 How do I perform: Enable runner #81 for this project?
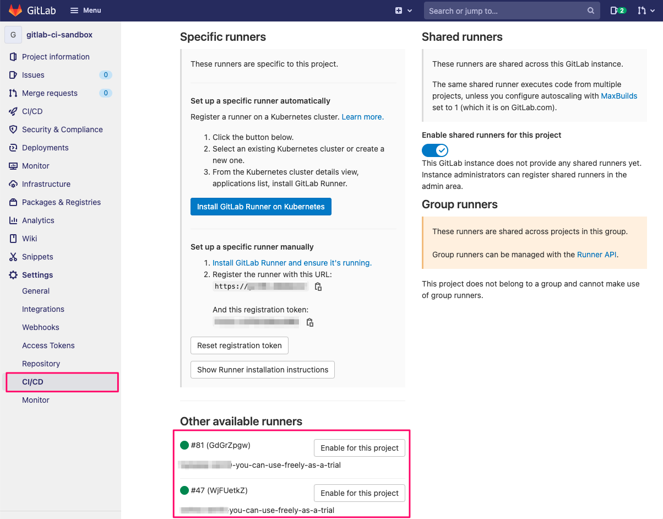coord(360,448)
